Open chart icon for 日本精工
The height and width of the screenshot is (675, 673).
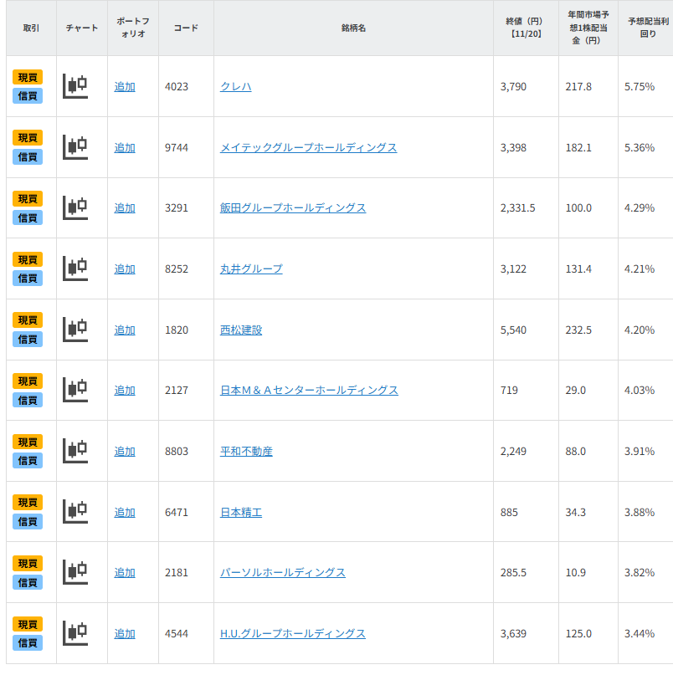(x=75, y=512)
